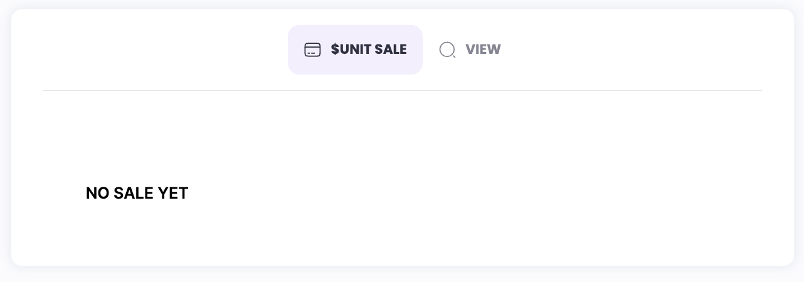
Task: Click the magnifying glass icon
Action: coord(447,50)
